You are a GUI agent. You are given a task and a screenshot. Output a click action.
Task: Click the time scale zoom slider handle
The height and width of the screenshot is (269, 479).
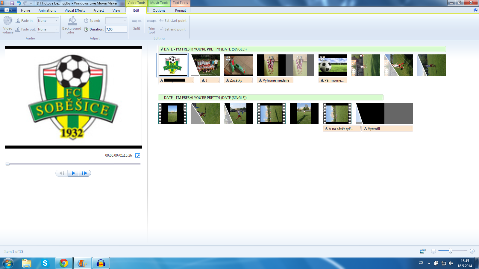[451, 251]
